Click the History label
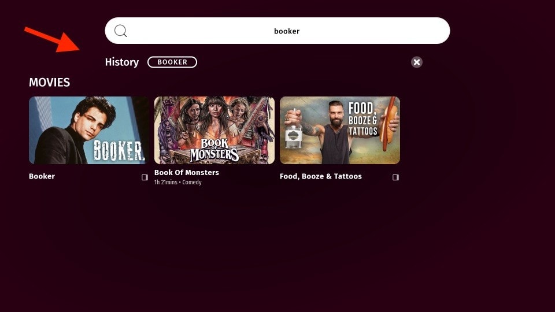Viewport: 555px width, 312px height. pos(122,62)
